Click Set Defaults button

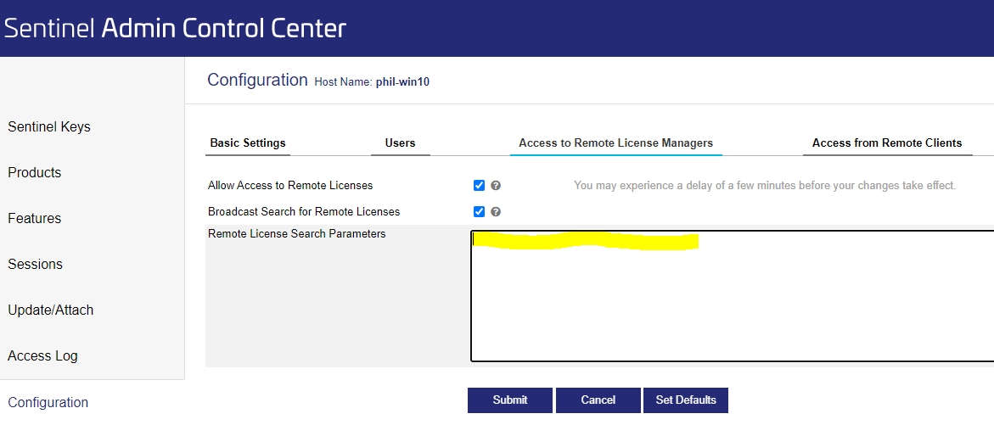tap(686, 400)
